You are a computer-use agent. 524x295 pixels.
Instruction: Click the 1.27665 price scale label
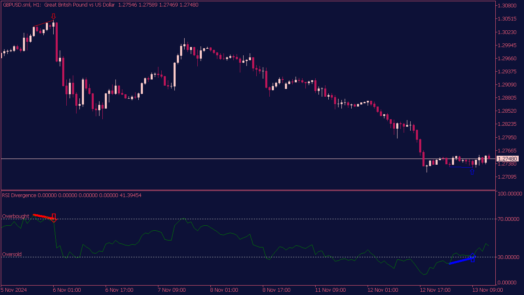pyautogui.click(x=507, y=150)
